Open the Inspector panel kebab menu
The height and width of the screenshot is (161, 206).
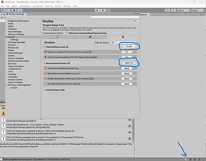pos(204,14)
